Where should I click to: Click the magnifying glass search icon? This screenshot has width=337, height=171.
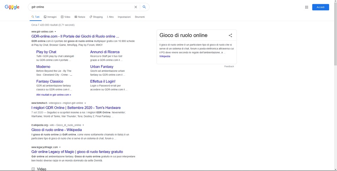(x=144, y=7)
